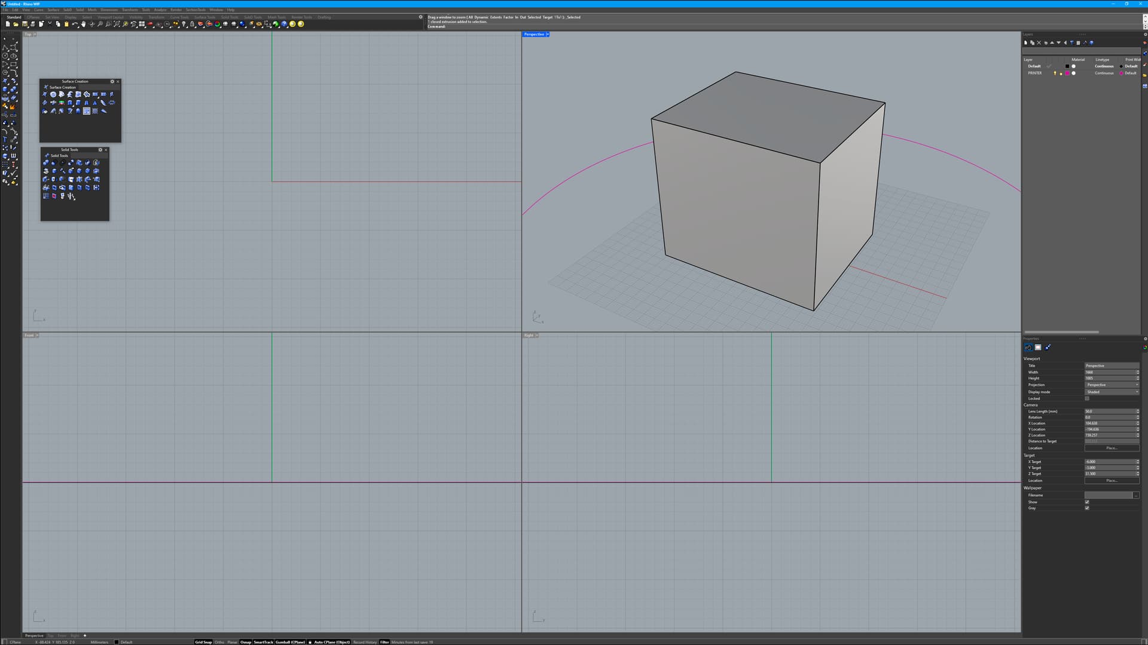1148x645 pixels.
Task: Click the Move layer up arrow icon
Action: (x=1052, y=42)
